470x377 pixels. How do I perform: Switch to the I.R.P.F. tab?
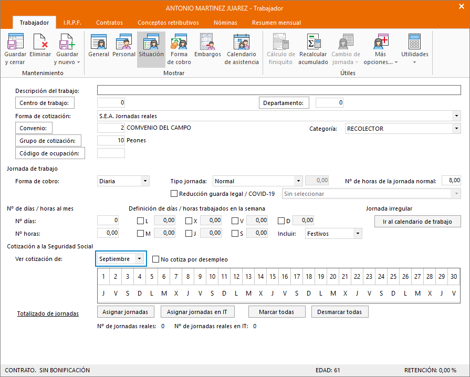tap(72, 23)
